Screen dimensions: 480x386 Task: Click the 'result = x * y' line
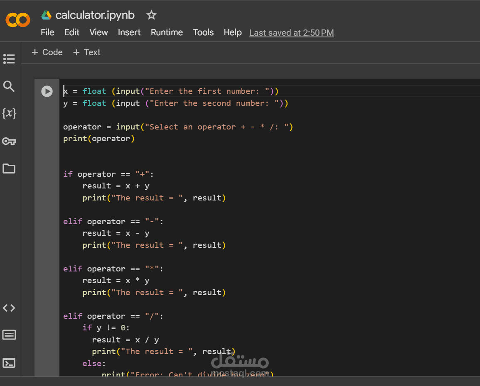click(x=116, y=281)
